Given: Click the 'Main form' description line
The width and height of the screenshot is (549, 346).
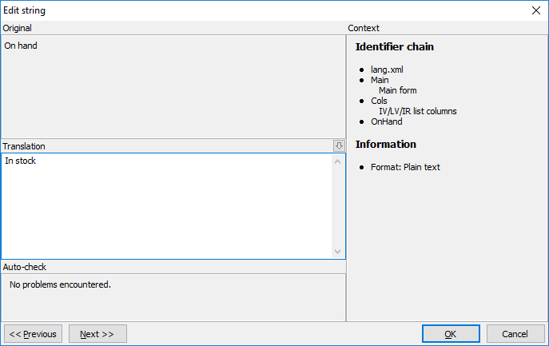Looking at the screenshot, I should pyautogui.click(x=397, y=90).
